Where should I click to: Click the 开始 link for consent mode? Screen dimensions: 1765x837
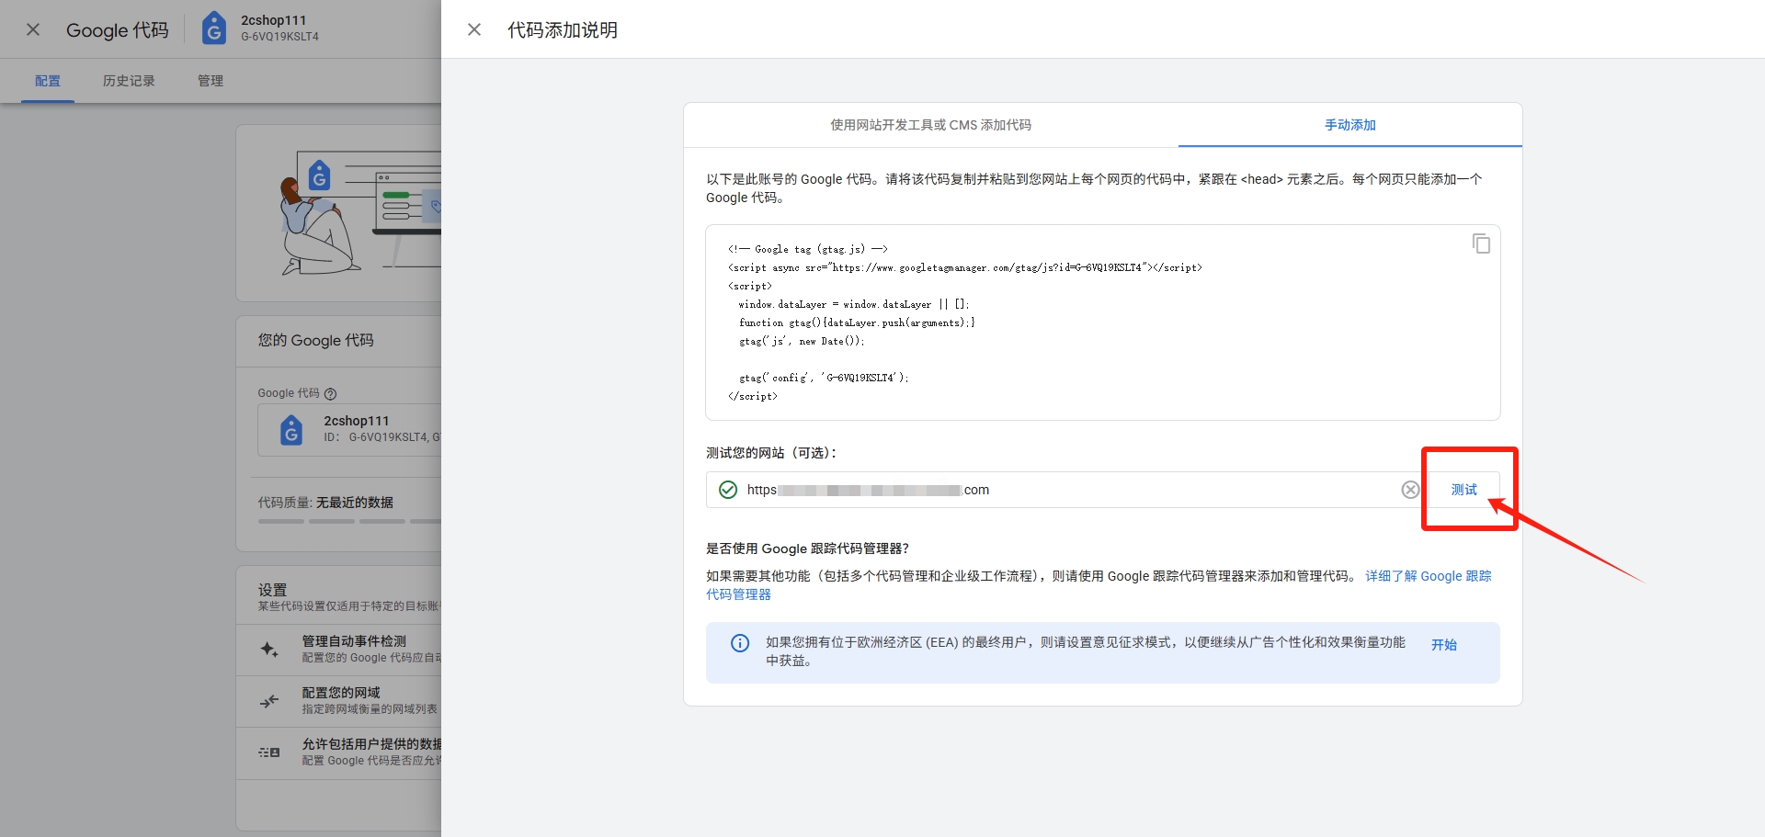(x=1443, y=645)
